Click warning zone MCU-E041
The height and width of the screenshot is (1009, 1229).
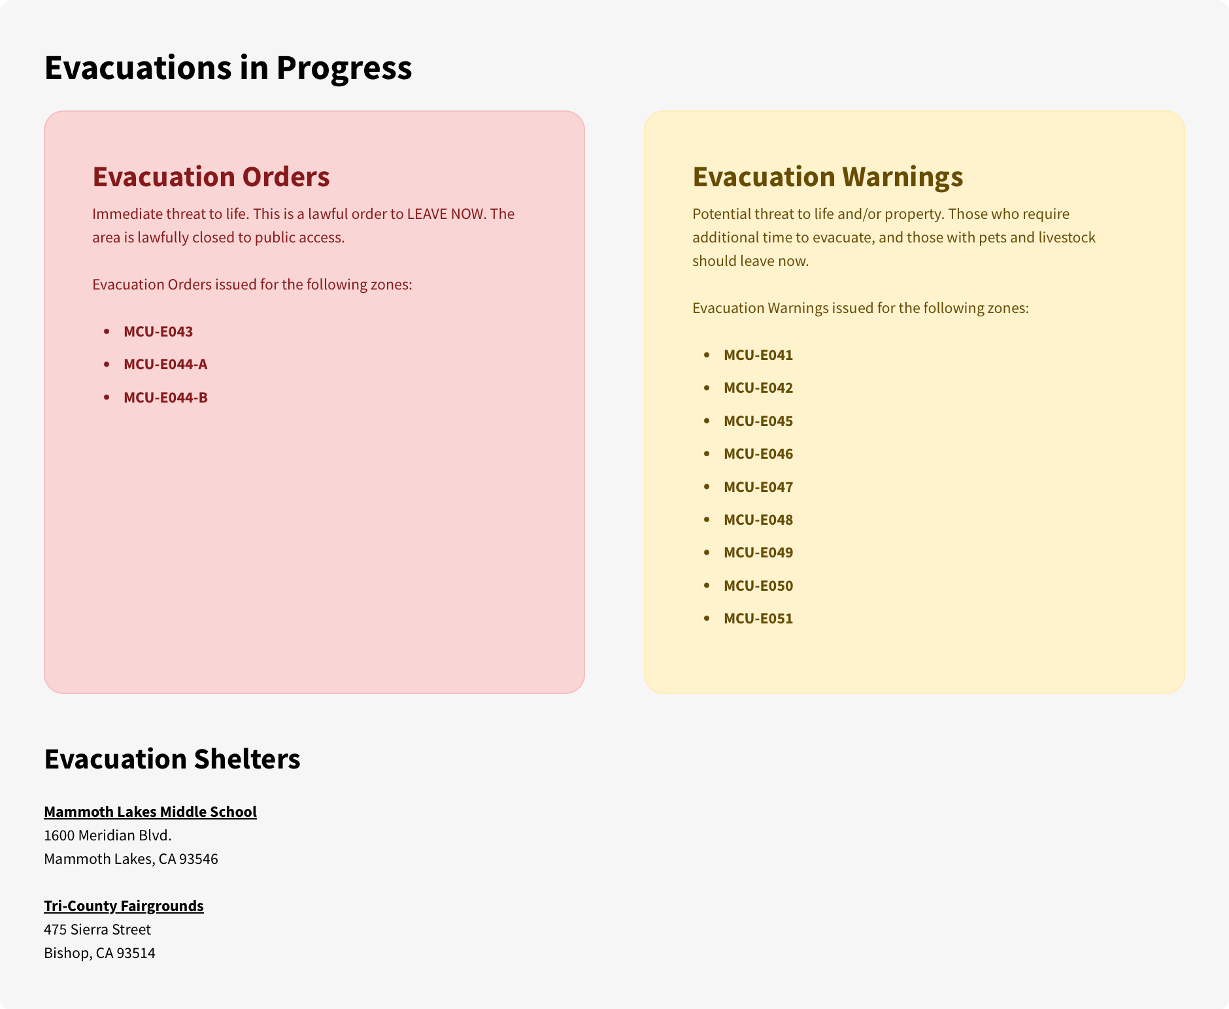[758, 356]
